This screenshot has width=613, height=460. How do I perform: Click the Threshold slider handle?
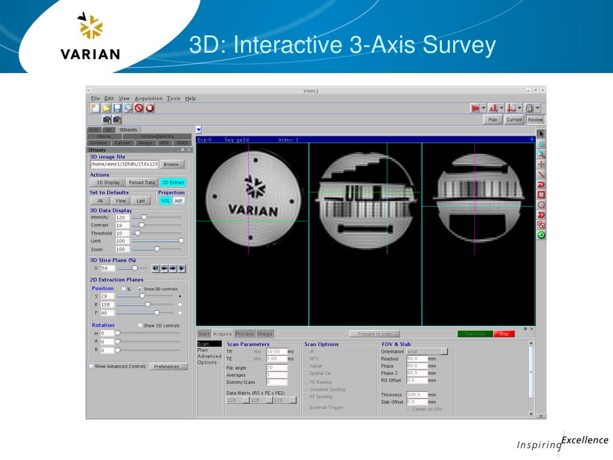(x=137, y=233)
